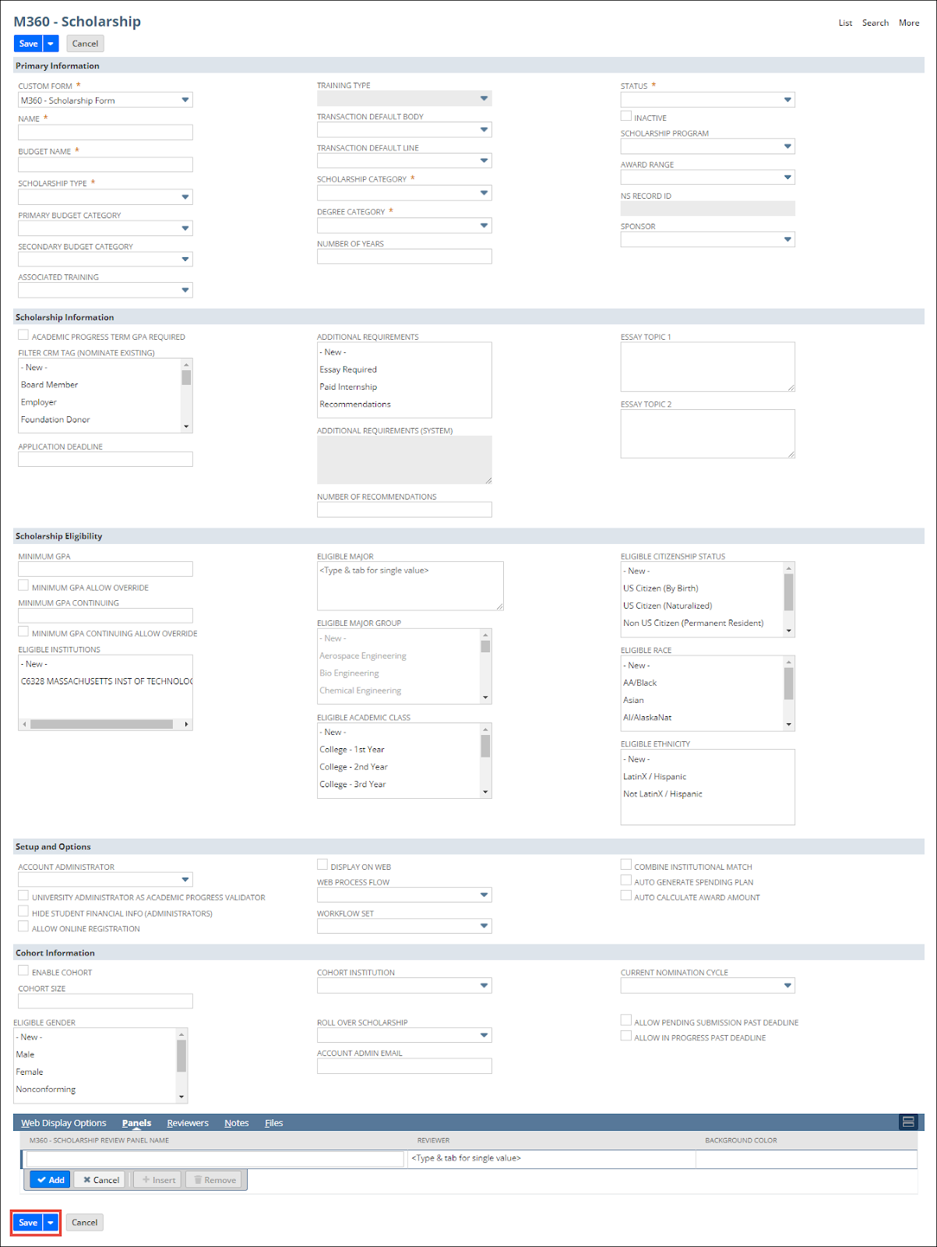Expand the Web Process Flow dropdown
The height and width of the screenshot is (1247, 937).
[x=484, y=896]
